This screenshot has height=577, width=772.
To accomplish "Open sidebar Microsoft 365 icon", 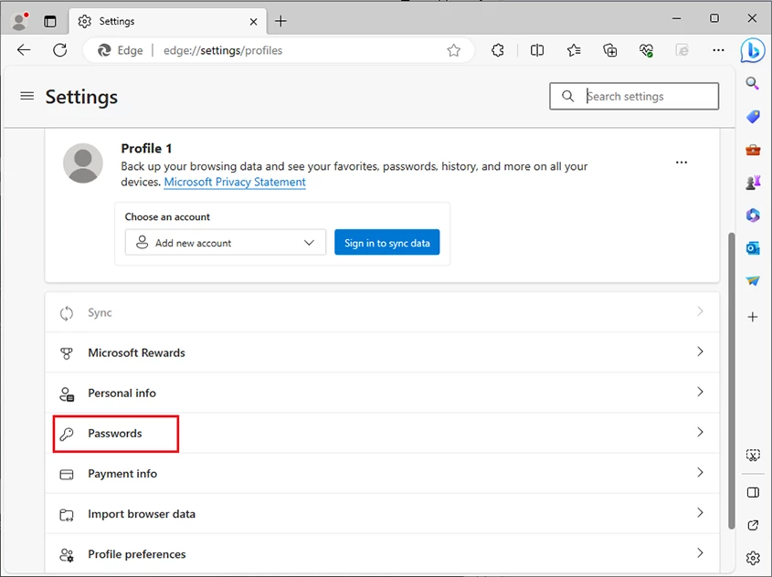I will coord(753,215).
